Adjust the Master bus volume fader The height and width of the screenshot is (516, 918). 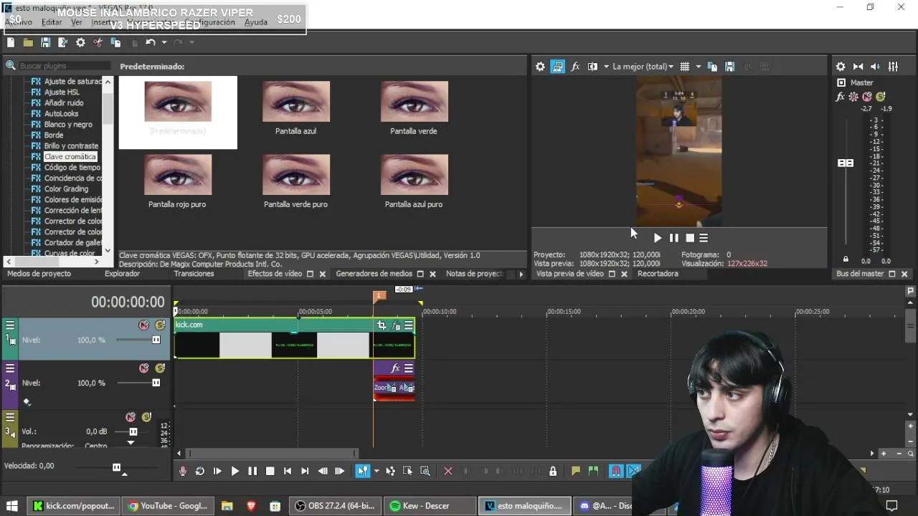point(846,163)
